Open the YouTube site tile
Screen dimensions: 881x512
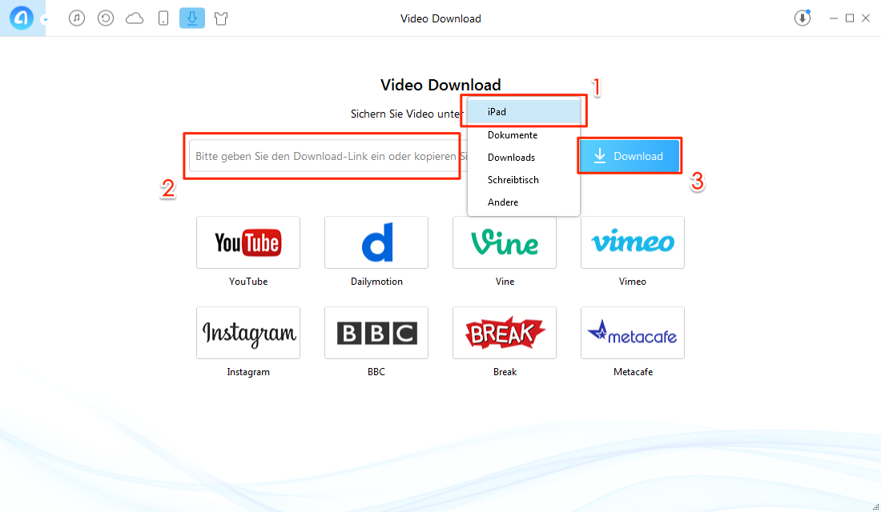[248, 242]
